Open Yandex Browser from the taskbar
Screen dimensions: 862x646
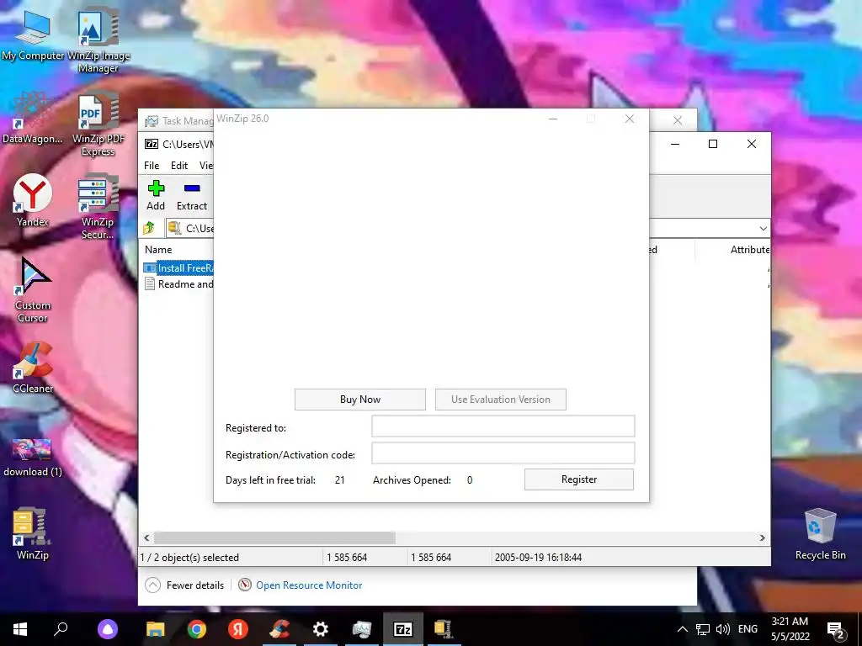point(238,629)
